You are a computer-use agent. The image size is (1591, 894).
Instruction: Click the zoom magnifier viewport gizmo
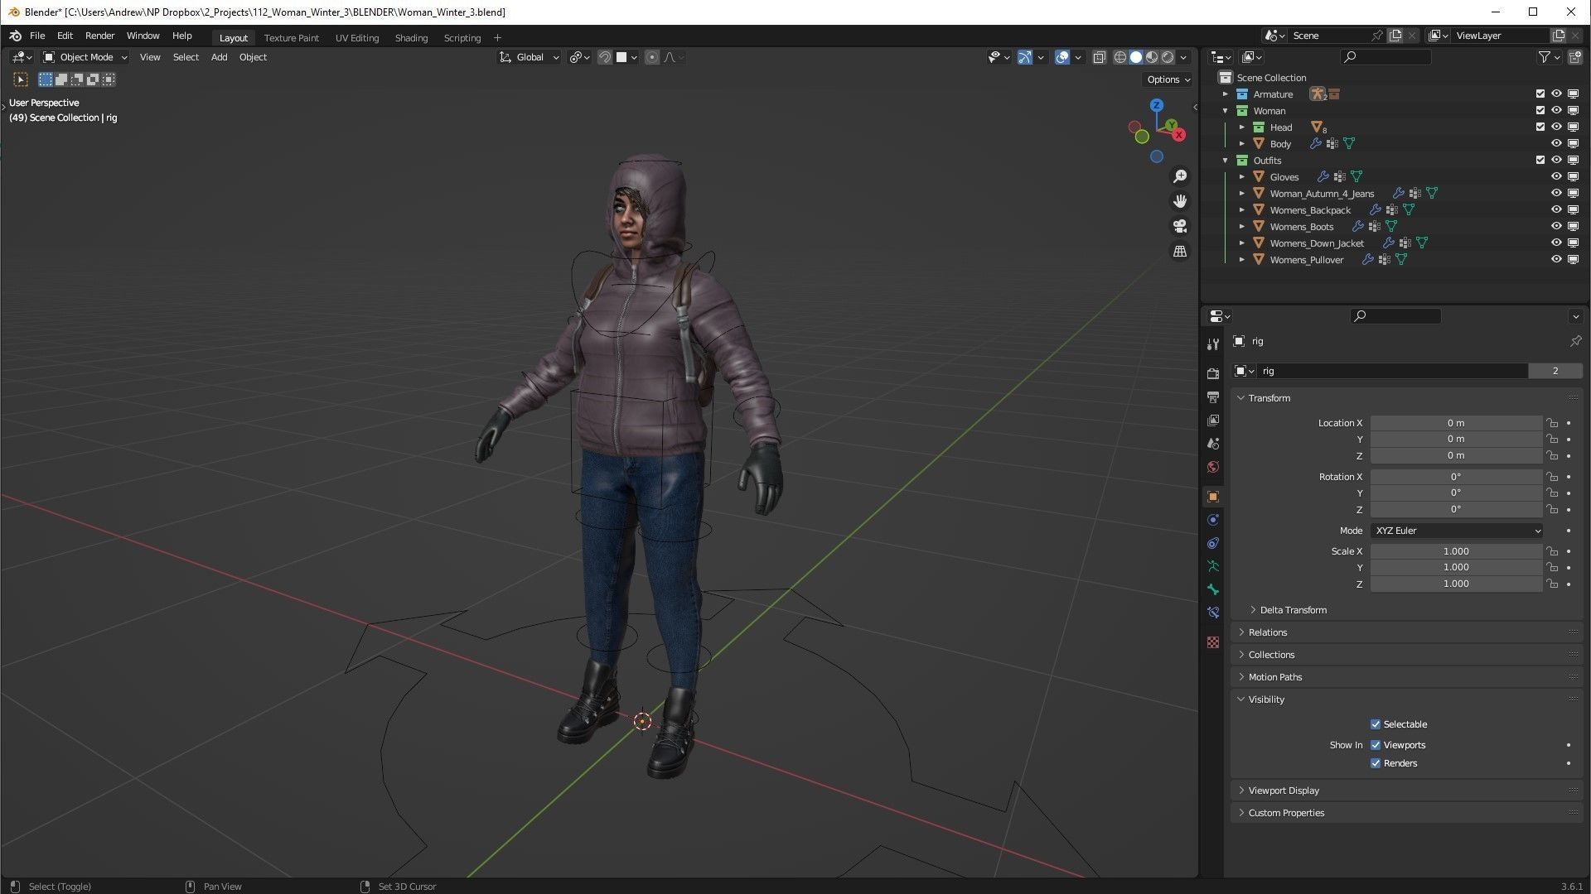click(1180, 176)
